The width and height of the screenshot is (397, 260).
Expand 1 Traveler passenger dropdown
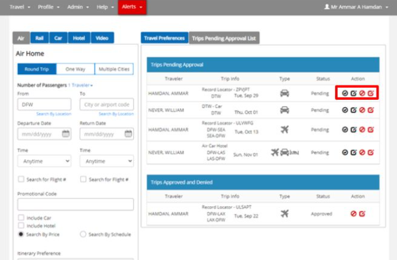[x=80, y=85]
